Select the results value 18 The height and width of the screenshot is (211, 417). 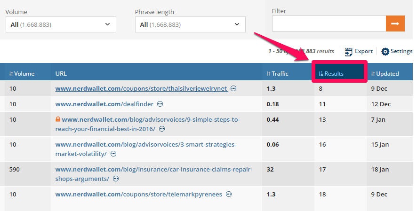[x=322, y=194]
